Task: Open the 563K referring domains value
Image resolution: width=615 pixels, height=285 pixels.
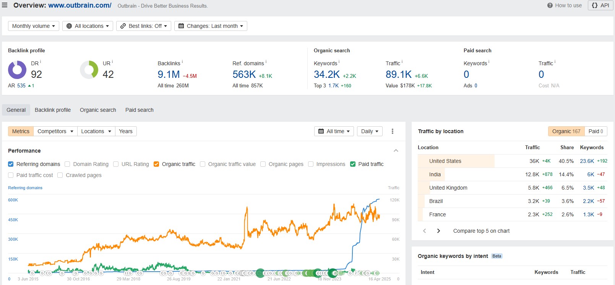Action: [x=244, y=74]
